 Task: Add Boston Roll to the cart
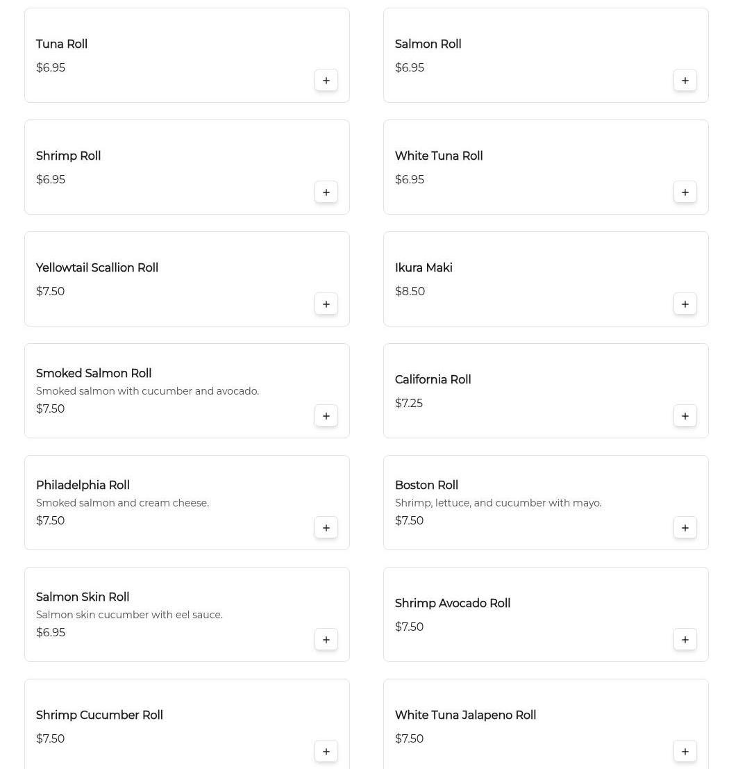coord(685,528)
